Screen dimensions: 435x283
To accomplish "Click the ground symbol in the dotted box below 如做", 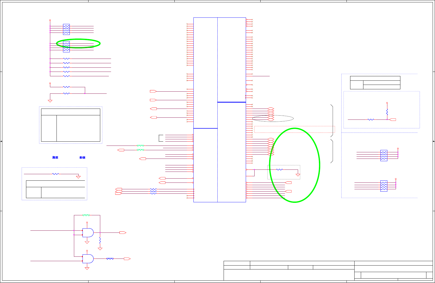I will tap(78, 177).
